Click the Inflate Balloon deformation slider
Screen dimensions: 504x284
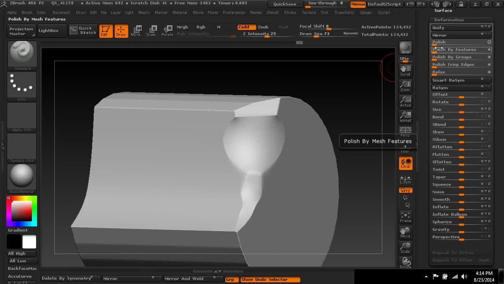[461, 215]
